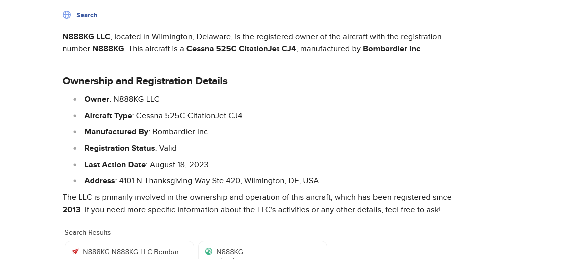
Task: Click the Registration Status Valid line
Action: [130, 148]
